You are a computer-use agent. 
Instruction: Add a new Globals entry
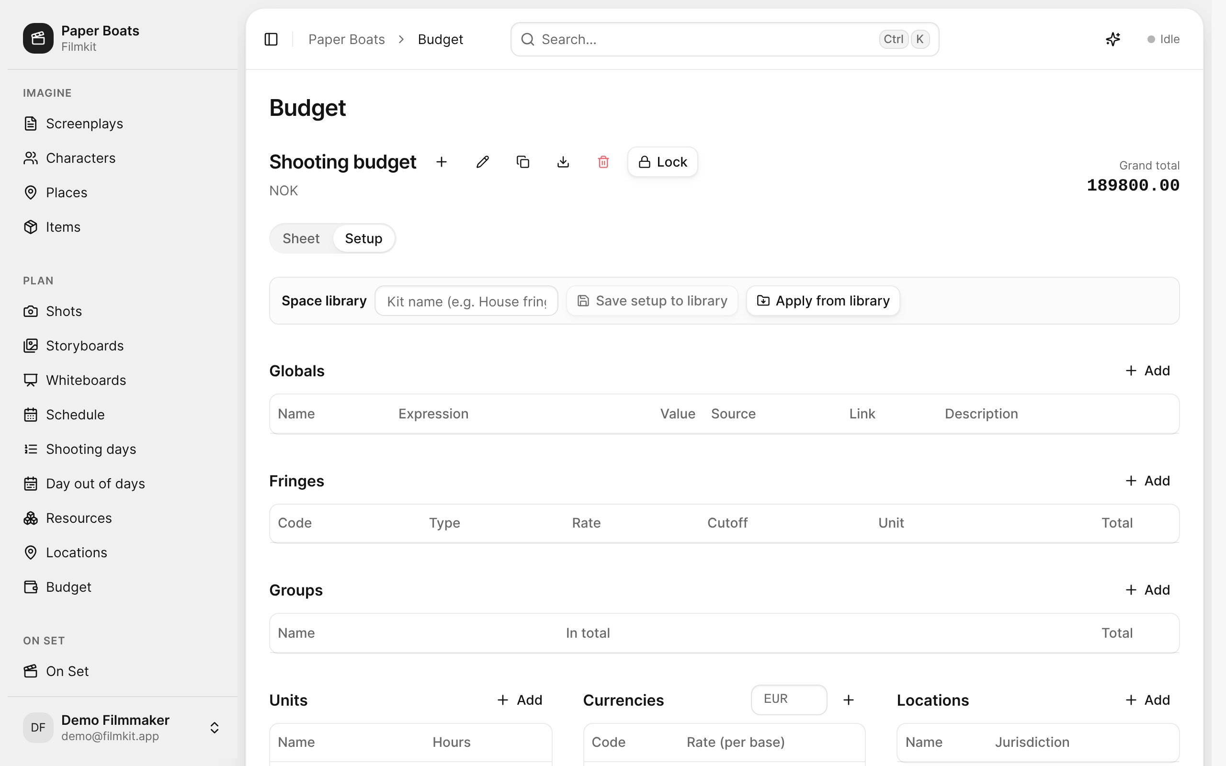pos(1147,371)
